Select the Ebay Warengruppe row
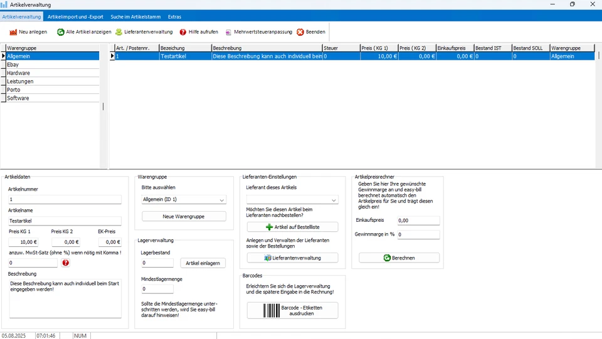Viewport: 602px width, 339px height. [x=53, y=65]
